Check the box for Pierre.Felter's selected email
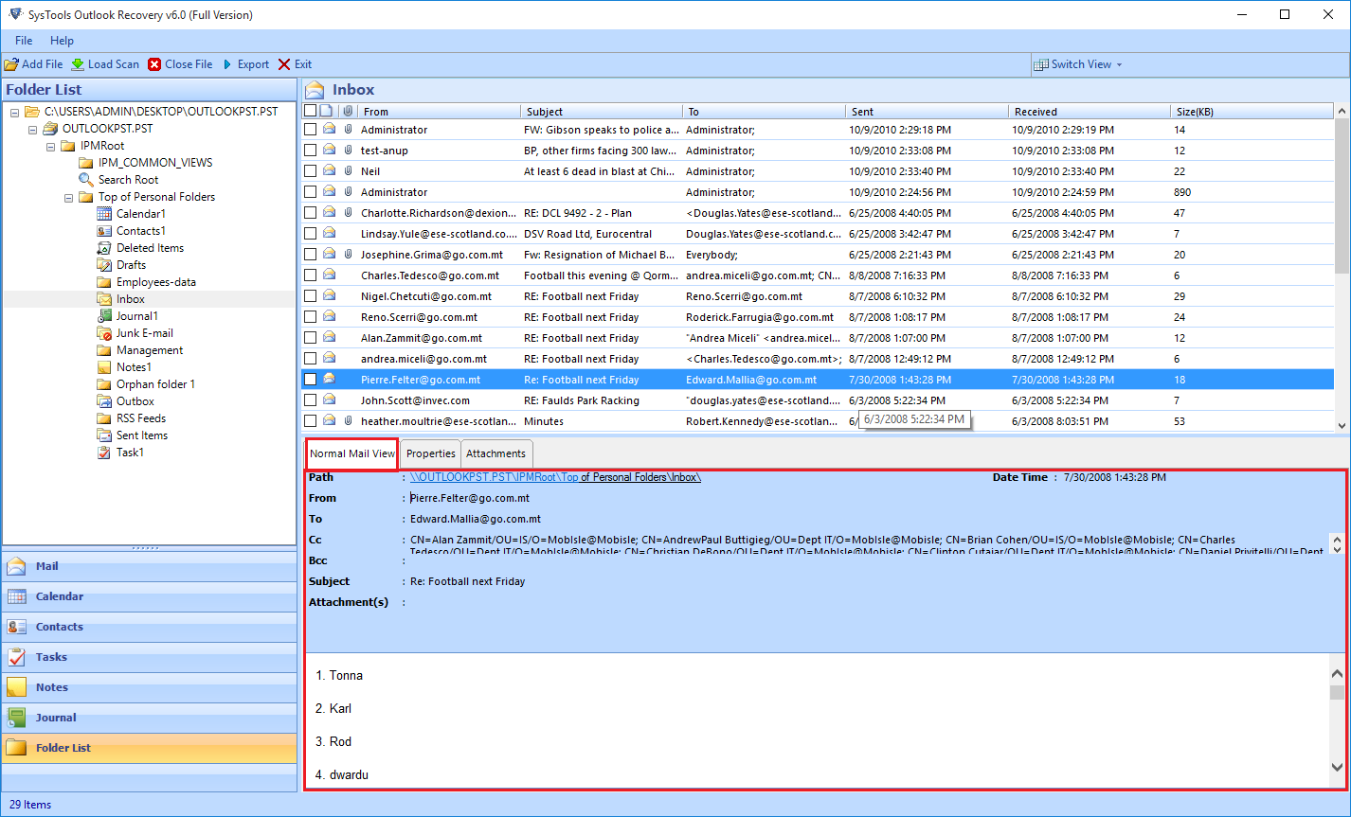The width and height of the screenshot is (1351, 817). [310, 380]
